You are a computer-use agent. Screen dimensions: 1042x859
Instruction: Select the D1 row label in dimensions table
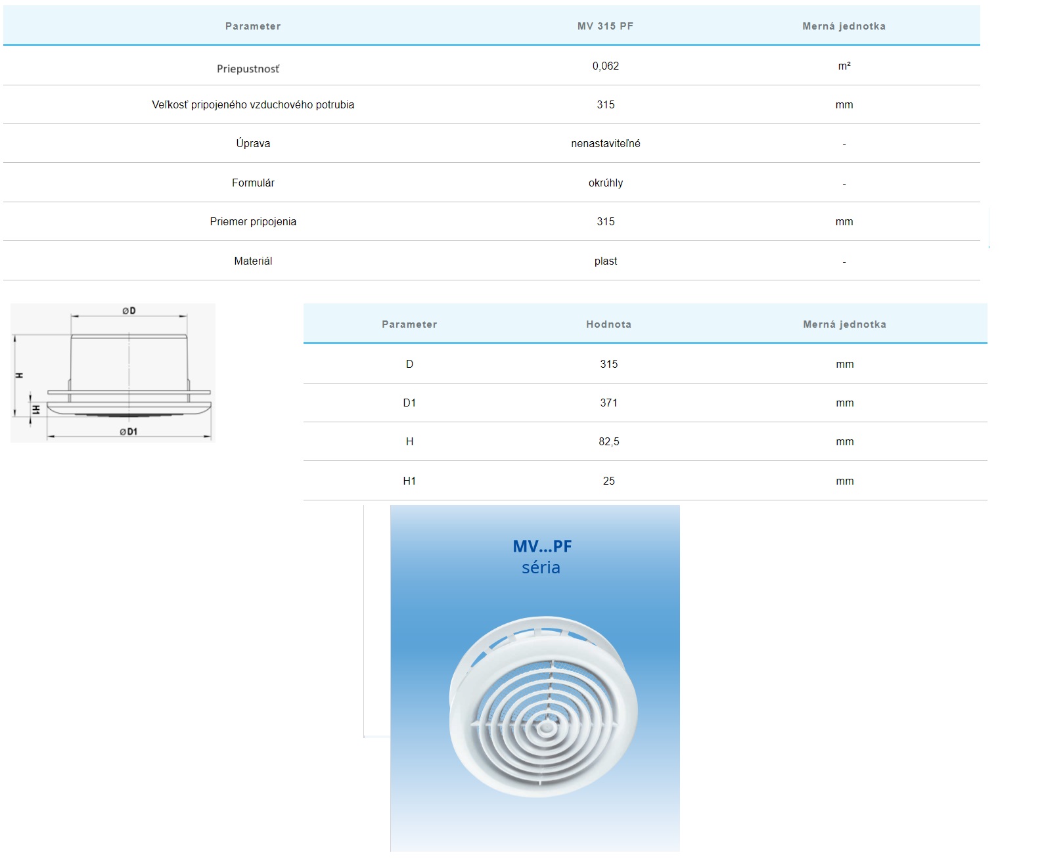[409, 403]
